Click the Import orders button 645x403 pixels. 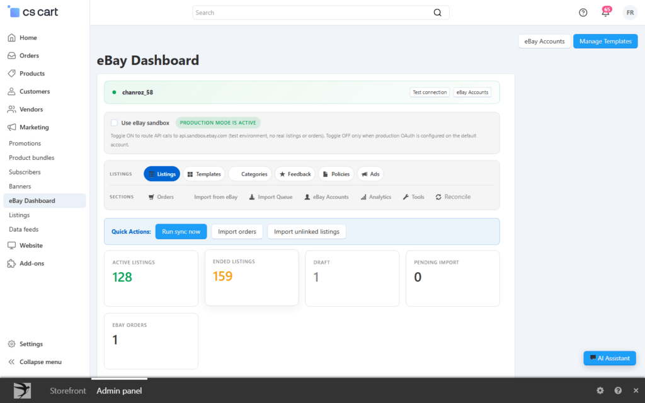(x=237, y=232)
